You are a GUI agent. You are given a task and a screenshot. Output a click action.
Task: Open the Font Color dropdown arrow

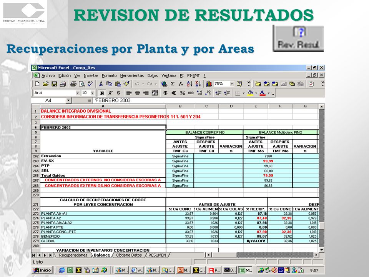(269, 93)
